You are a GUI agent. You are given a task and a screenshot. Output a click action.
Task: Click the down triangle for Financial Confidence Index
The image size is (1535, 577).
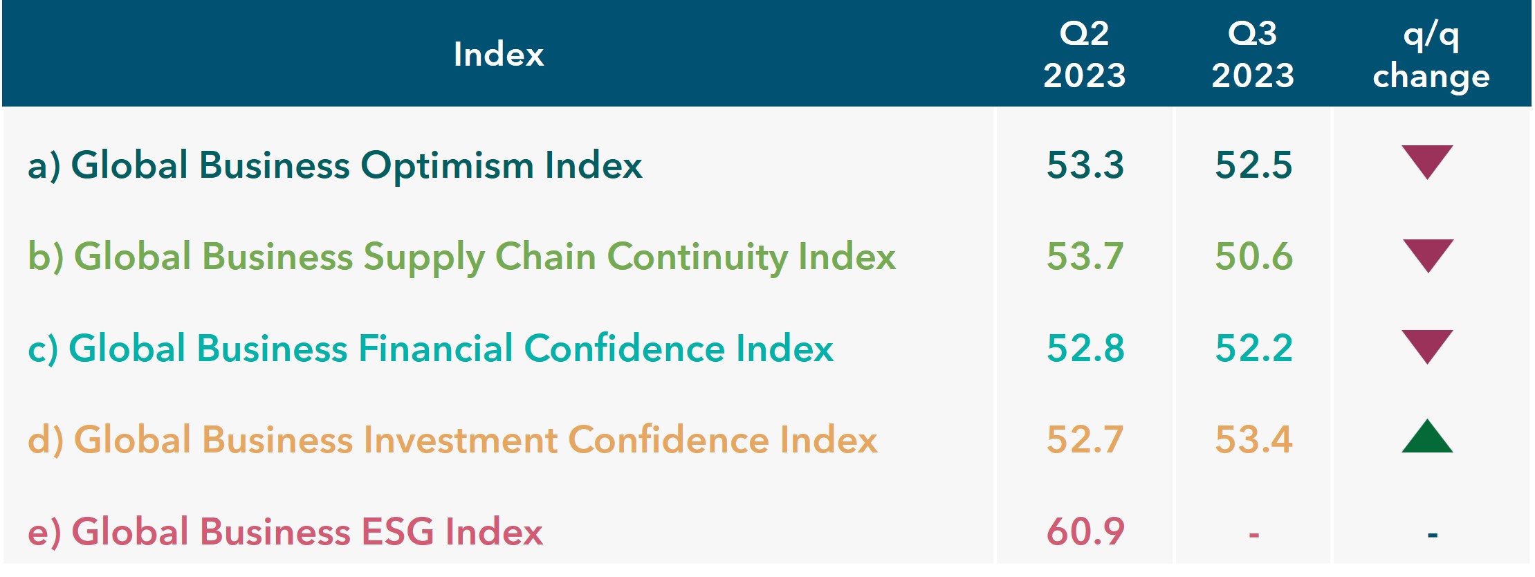click(1427, 347)
